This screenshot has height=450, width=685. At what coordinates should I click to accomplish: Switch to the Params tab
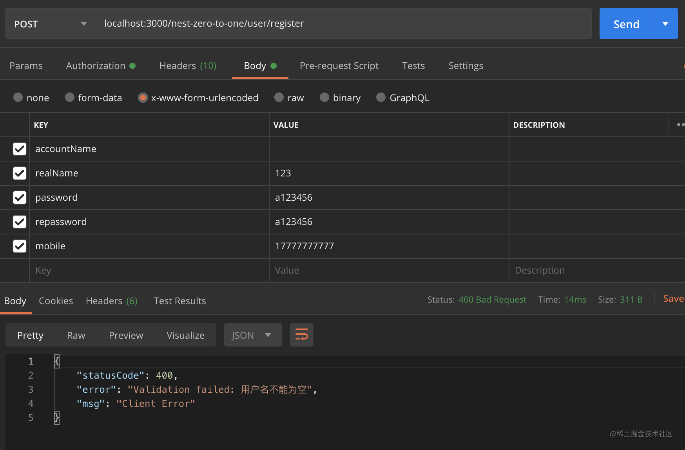pos(26,65)
